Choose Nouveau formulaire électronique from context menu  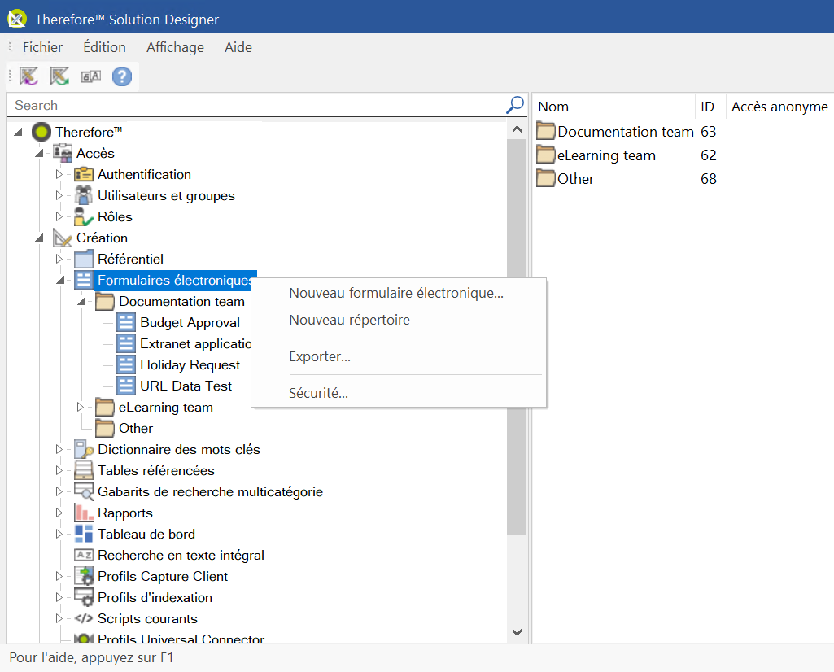pos(396,293)
